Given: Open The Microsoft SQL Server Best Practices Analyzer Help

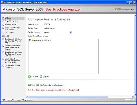Looking at the screenshot, I should [14, 41].
